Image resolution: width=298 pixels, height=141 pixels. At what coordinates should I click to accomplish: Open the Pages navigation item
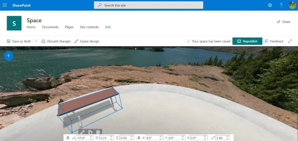click(69, 27)
